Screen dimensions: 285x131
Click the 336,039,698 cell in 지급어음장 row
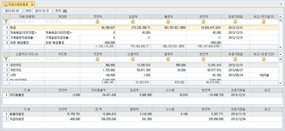click(99, 119)
